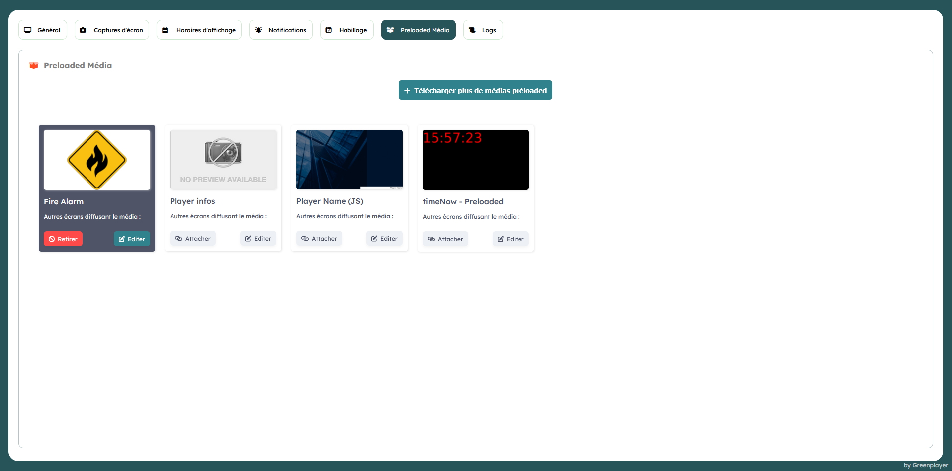Retirer the Fire Alarm media
The width and height of the screenshot is (952, 471).
[x=63, y=239]
